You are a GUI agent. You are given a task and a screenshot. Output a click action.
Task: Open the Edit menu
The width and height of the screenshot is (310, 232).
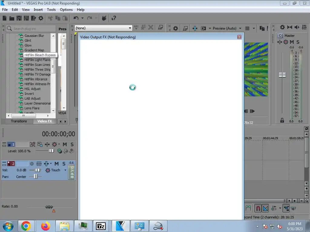click(x=15, y=9)
